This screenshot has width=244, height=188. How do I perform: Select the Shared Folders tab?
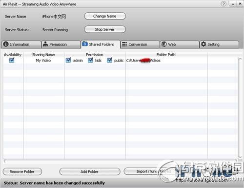pos(101,44)
